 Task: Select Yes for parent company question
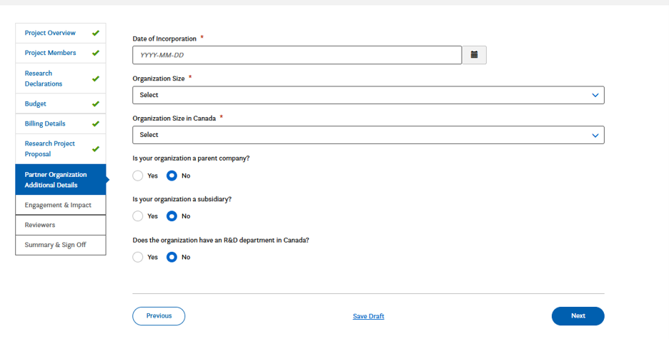click(x=138, y=176)
